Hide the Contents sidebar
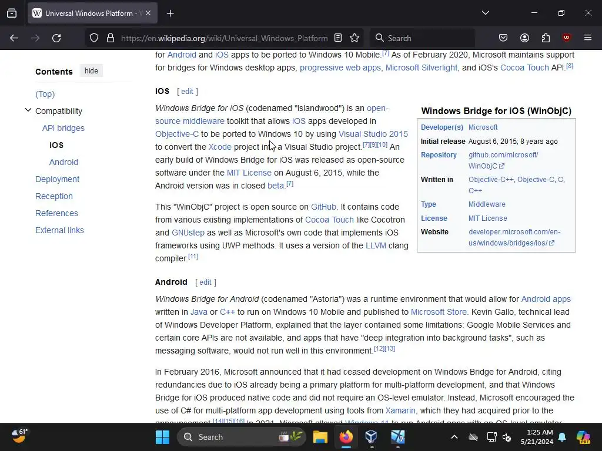This screenshot has width=602, height=451. click(x=91, y=71)
